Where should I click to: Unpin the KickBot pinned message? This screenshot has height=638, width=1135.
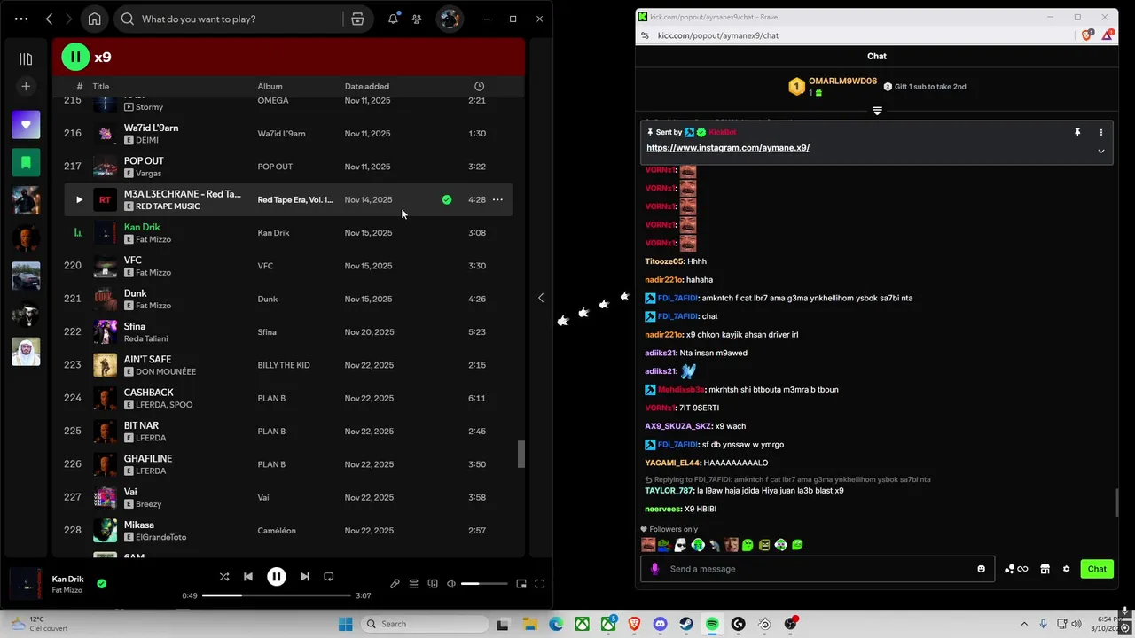click(x=1077, y=132)
